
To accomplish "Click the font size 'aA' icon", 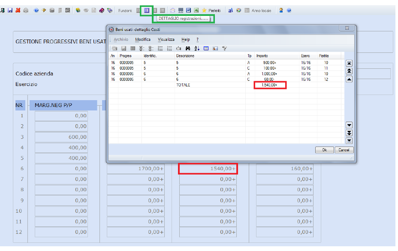I will 230,10.
